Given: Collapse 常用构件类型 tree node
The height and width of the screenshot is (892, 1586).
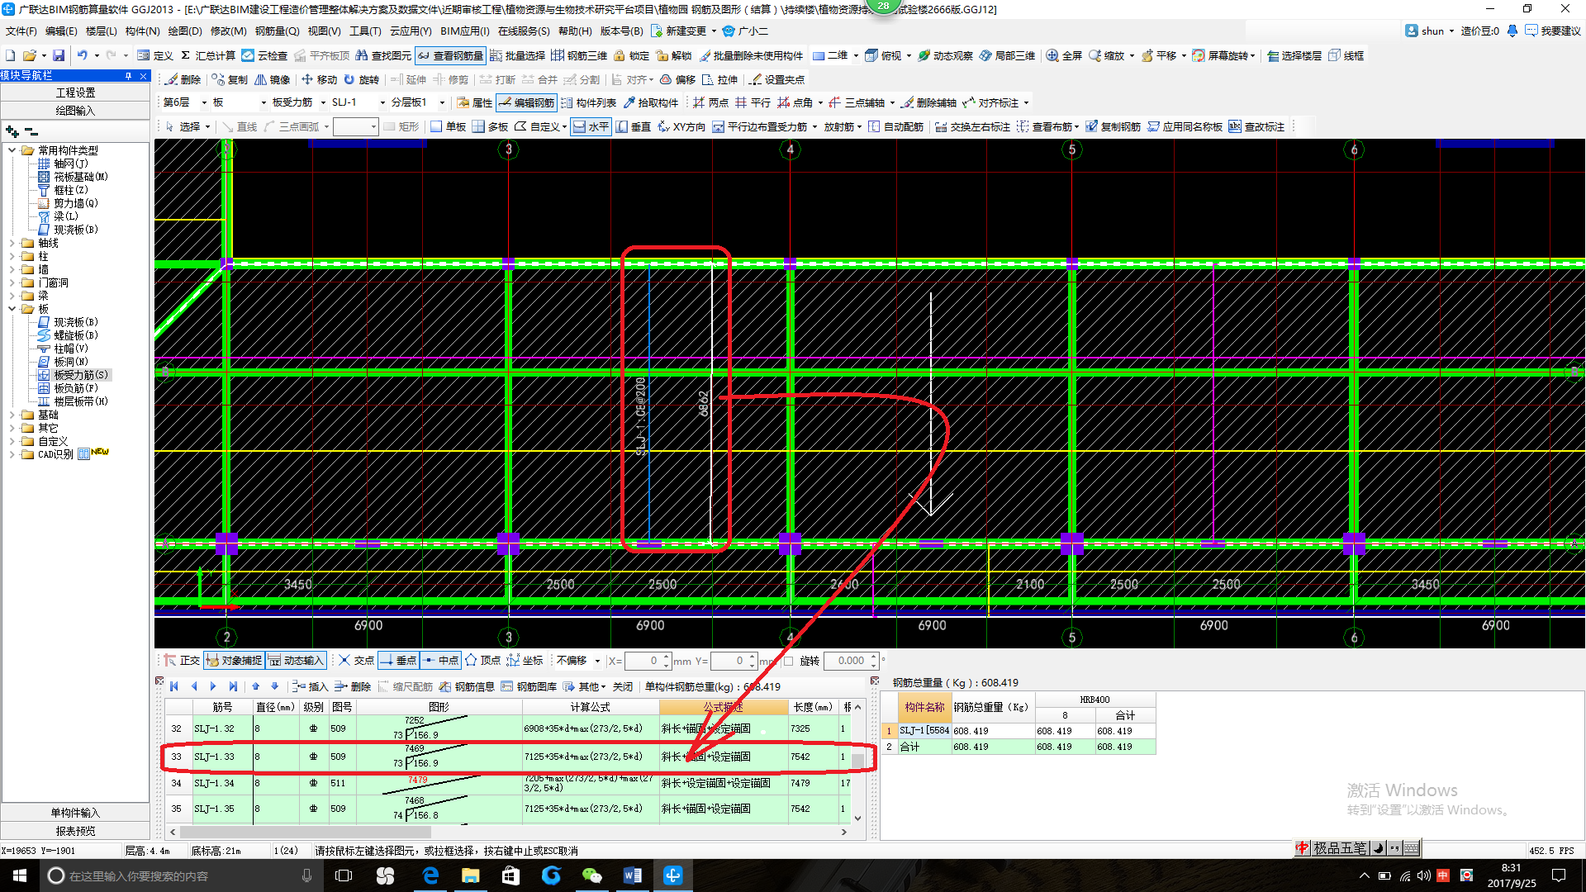Looking at the screenshot, I should coord(12,150).
